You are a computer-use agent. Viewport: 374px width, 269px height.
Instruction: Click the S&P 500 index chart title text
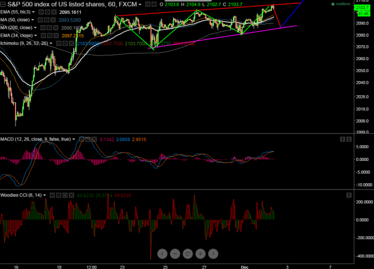click(x=72, y=4)
